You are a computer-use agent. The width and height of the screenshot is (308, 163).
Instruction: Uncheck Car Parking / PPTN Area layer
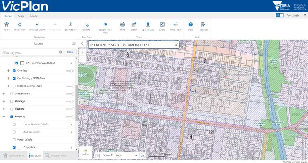[x=14, y=78]
